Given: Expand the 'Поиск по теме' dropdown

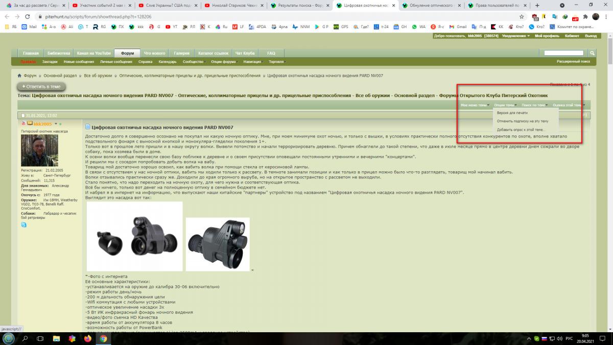Looking at the screenshot, I should pos(534,105).
